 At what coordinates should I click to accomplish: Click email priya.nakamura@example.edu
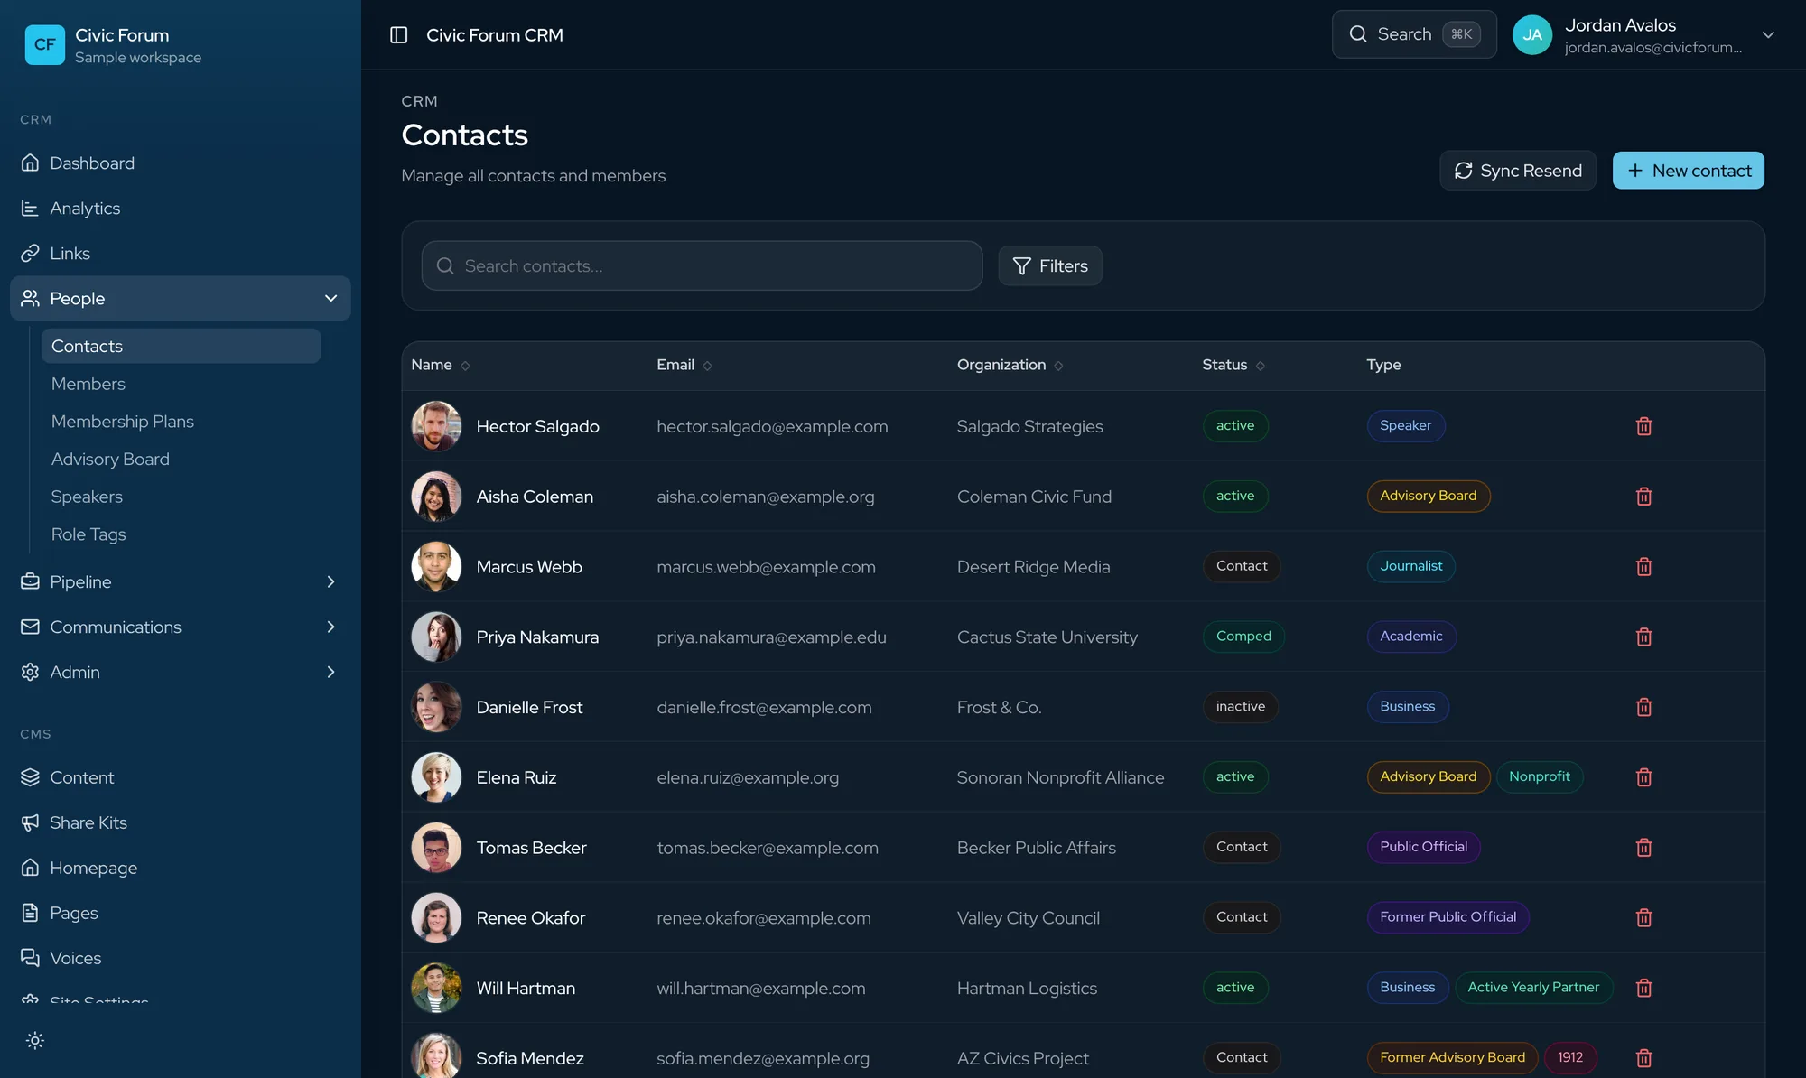pos(771,637)
